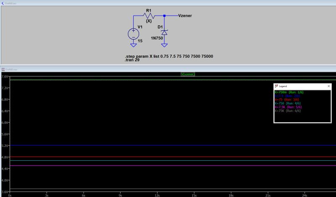The width and height of the screenshot is (336, 197).
Task: Click the magenta trace near 4.5V
Action: click(173, 165)
